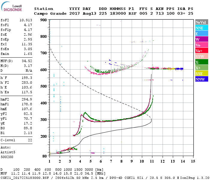Click the MUF(D) value 34.52

(x=27, y=61)
